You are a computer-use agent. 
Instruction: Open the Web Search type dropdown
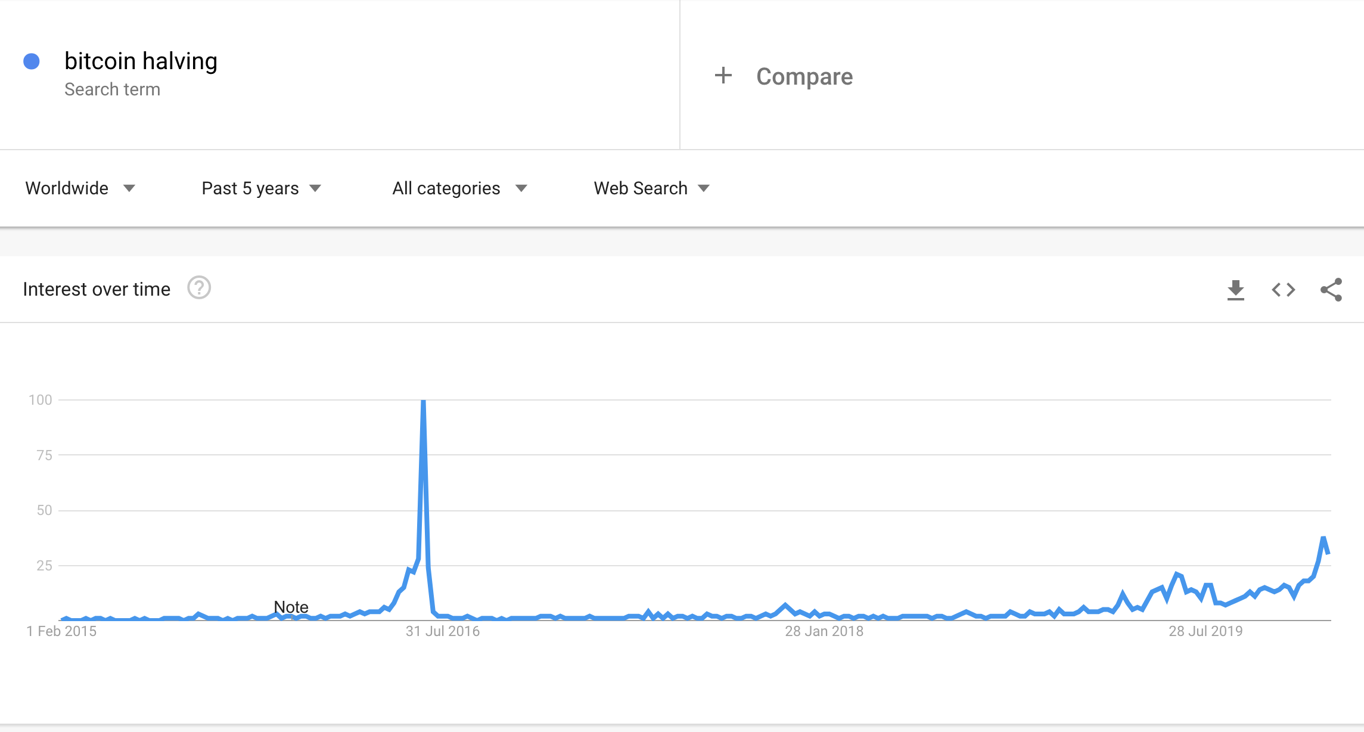tap(650, 188)
